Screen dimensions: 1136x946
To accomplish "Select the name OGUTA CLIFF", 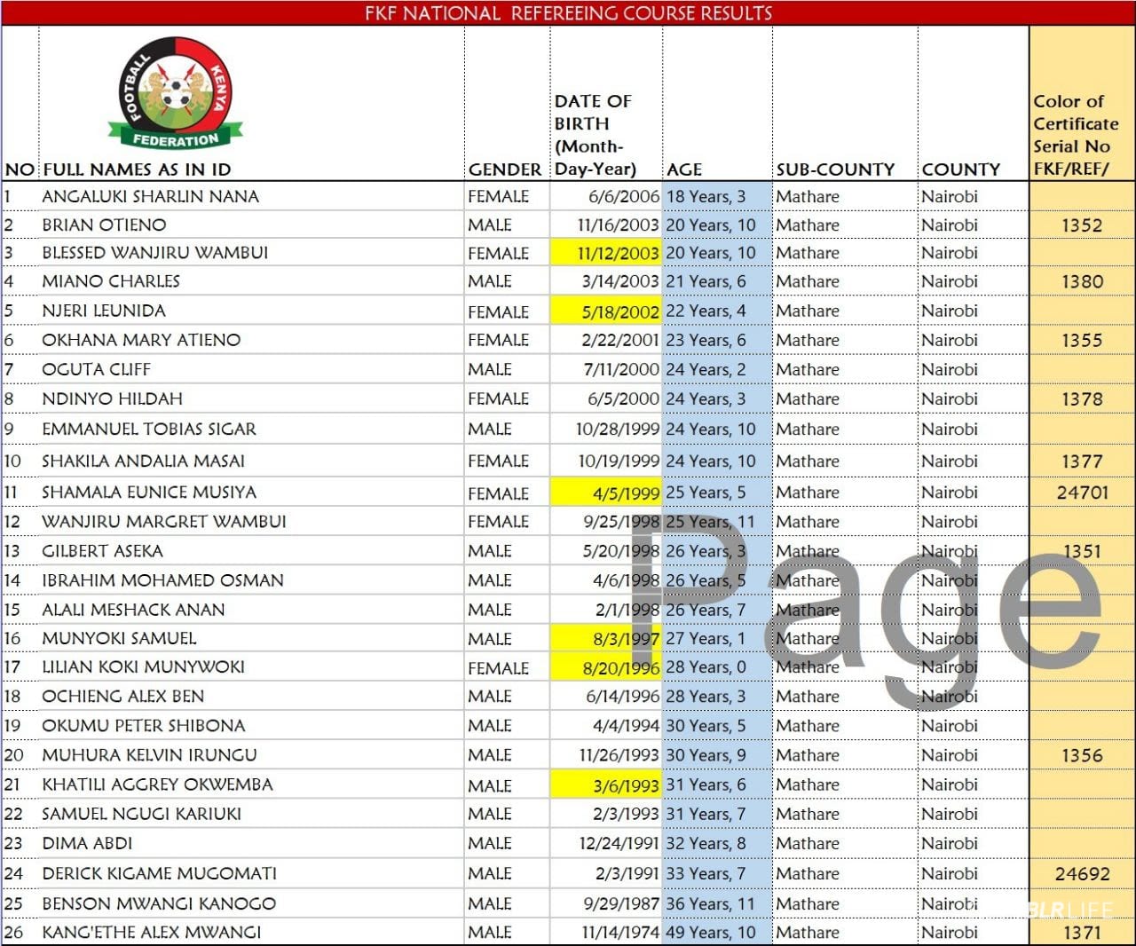I will 97,369.
